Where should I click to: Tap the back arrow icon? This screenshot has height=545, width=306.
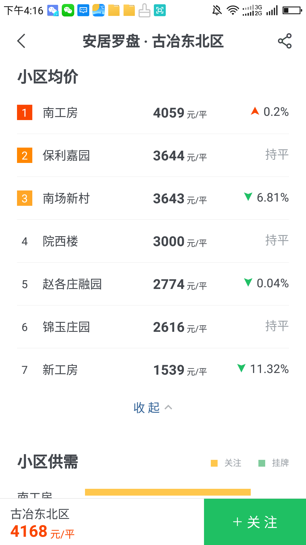tap(22, 41)
